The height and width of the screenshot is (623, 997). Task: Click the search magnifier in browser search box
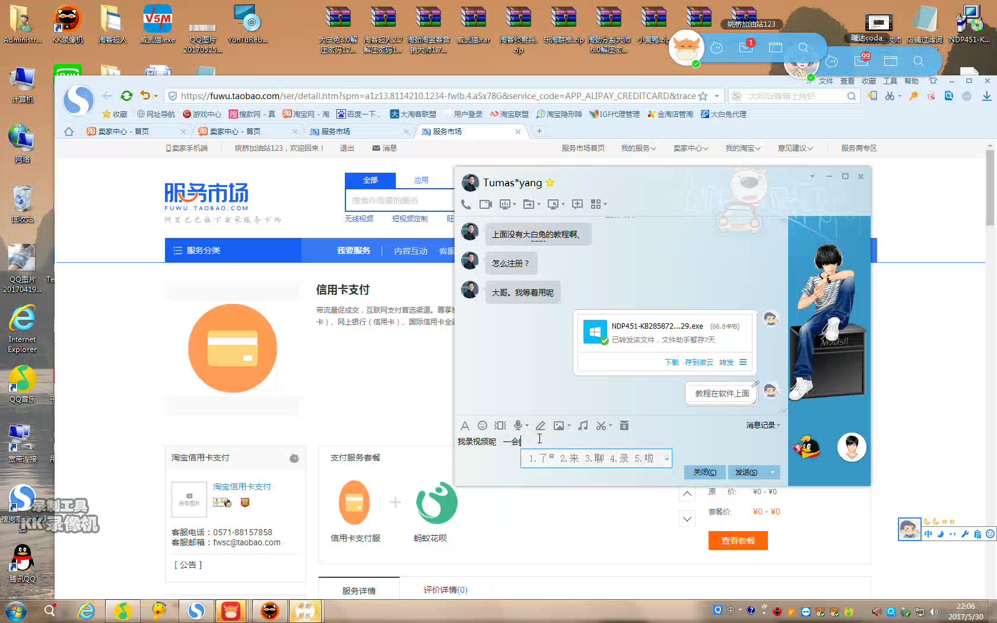tap(852, 96)
